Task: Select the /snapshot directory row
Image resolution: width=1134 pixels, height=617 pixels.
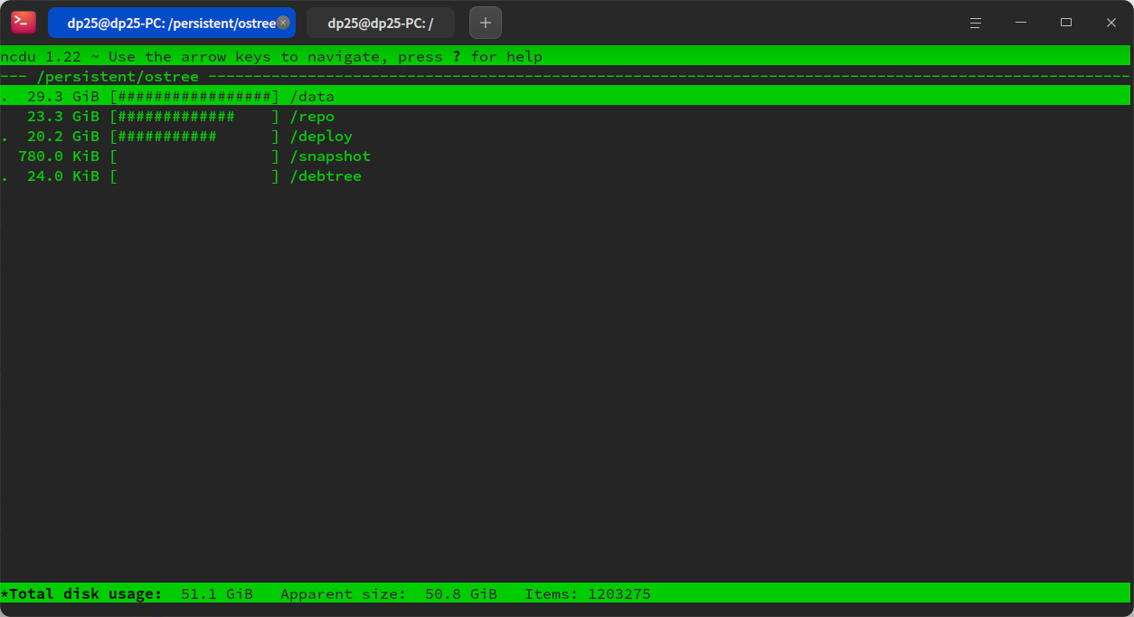Action: tap(565, 156)
